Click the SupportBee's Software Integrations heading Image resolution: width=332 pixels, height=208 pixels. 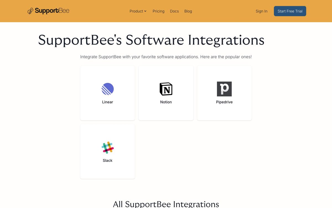151,40
